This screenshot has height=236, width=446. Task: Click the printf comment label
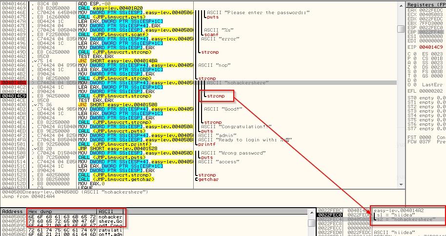coord(207,144)
